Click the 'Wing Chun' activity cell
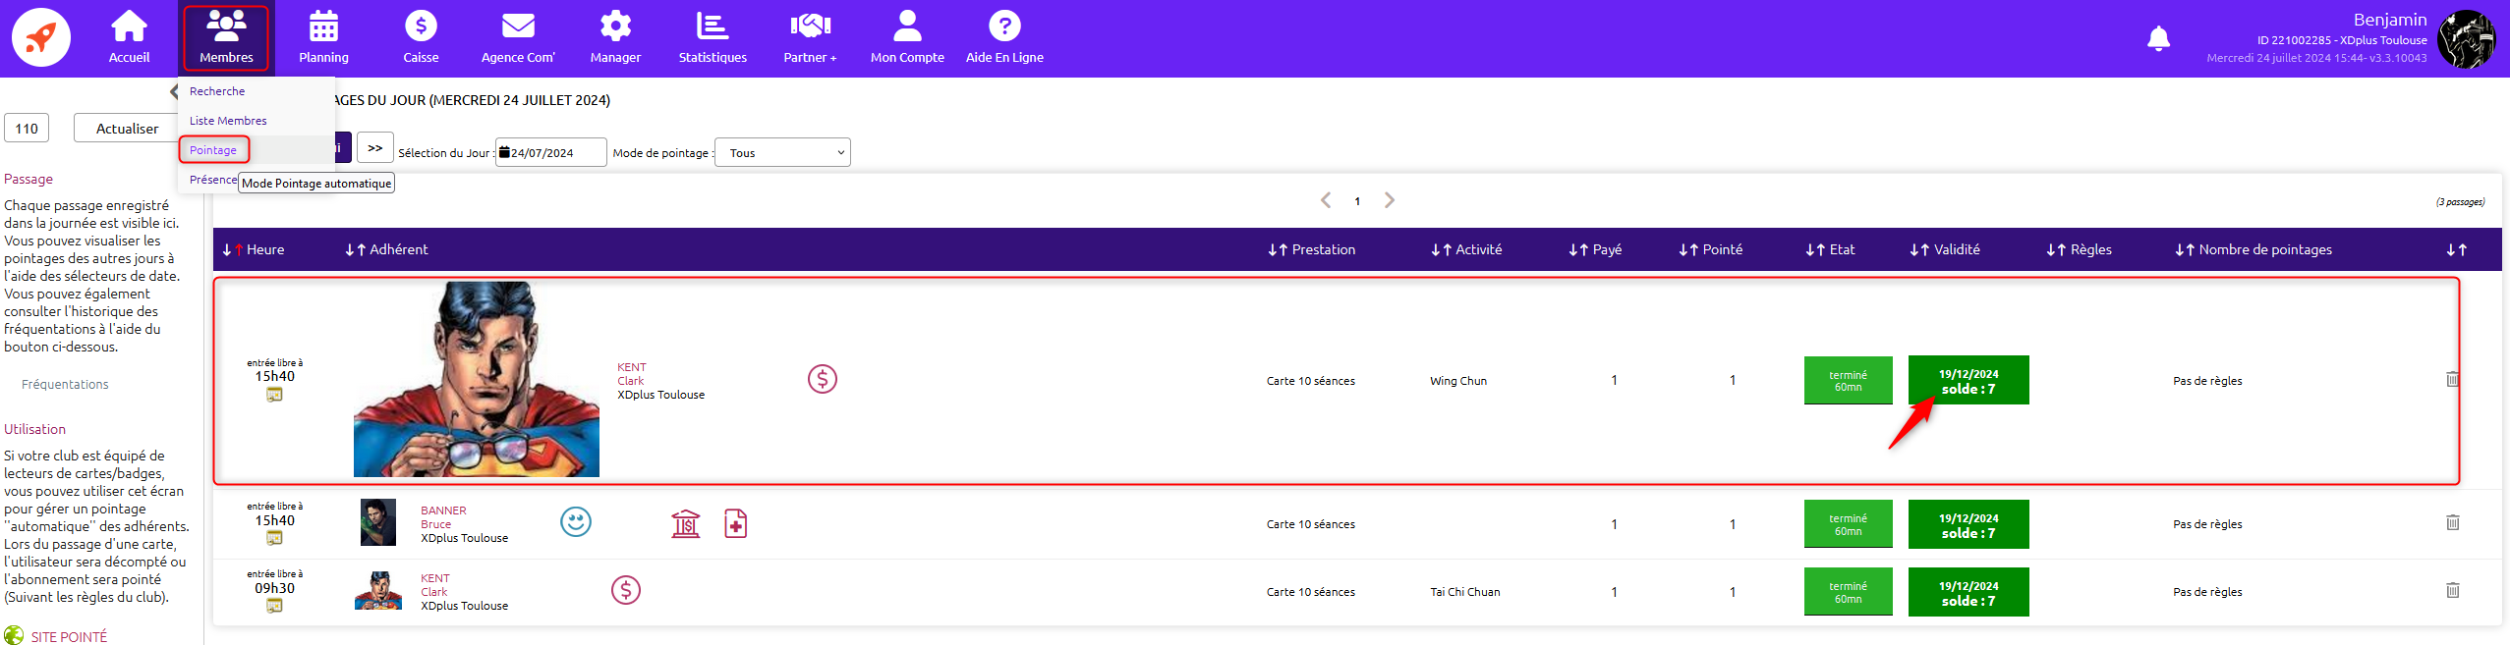Screen dimensions: 2510x645 click(1458, 381)
